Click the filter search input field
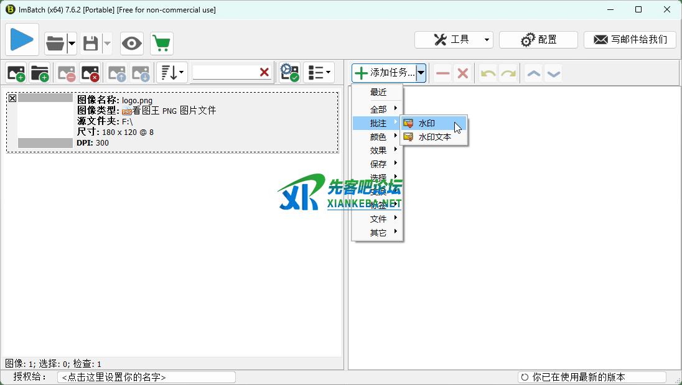The image size is (682, 385). coord(225,73)
